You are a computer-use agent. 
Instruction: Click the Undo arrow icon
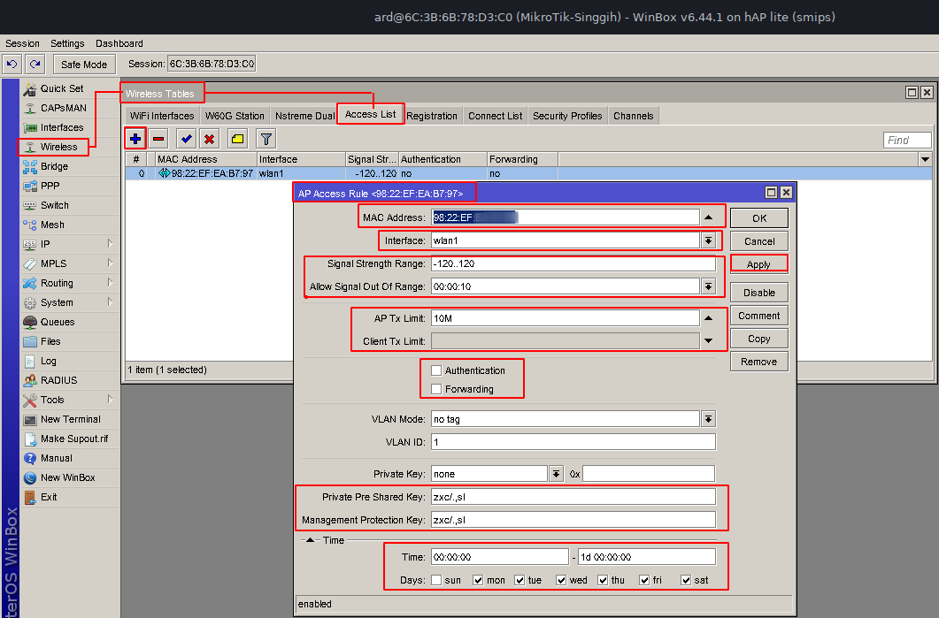pyautogui.click(x=12, y=64)
